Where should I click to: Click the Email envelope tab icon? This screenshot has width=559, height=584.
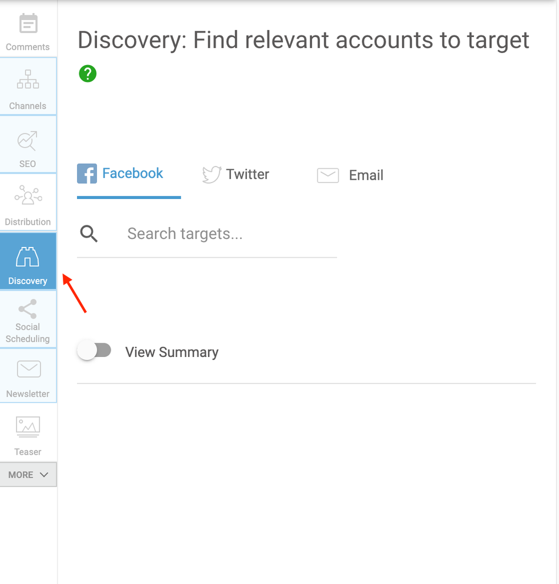[328, 175]
